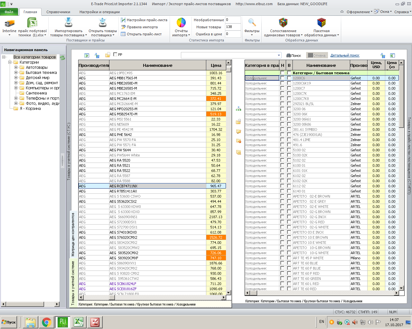
Task: Click the green refresh icon in navigation panel
Action: (x=62, y=58)
